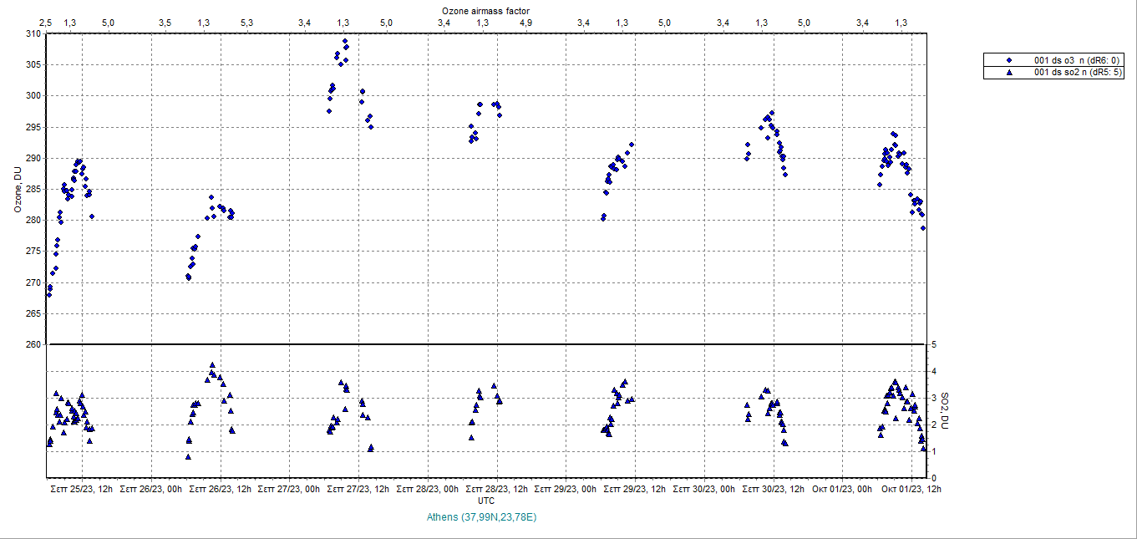Click the 'Ozone, DU' left axis title
The width and height of the screenshot is (1137, 539).
[18, 189]
